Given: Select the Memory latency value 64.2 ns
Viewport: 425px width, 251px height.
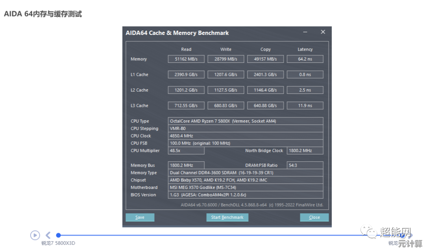Looking at the screenshot, I should pyautogui.click(x=305, y=59).
